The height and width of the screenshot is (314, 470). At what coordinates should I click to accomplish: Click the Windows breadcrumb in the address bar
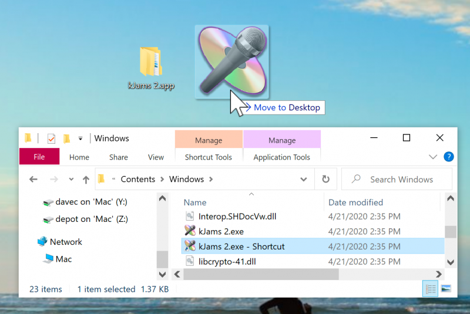(x=186, y=179)
